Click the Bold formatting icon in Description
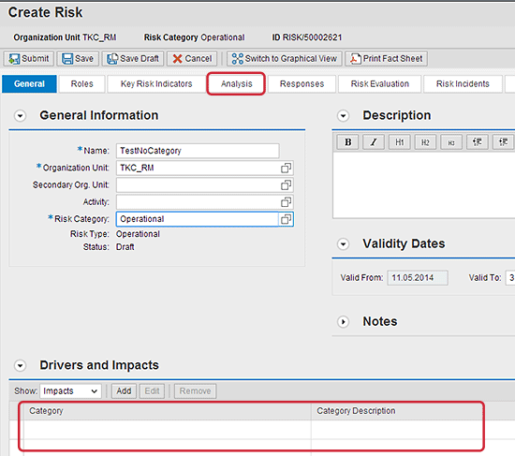The image size is (515, 456). click(x=347, y=142)
